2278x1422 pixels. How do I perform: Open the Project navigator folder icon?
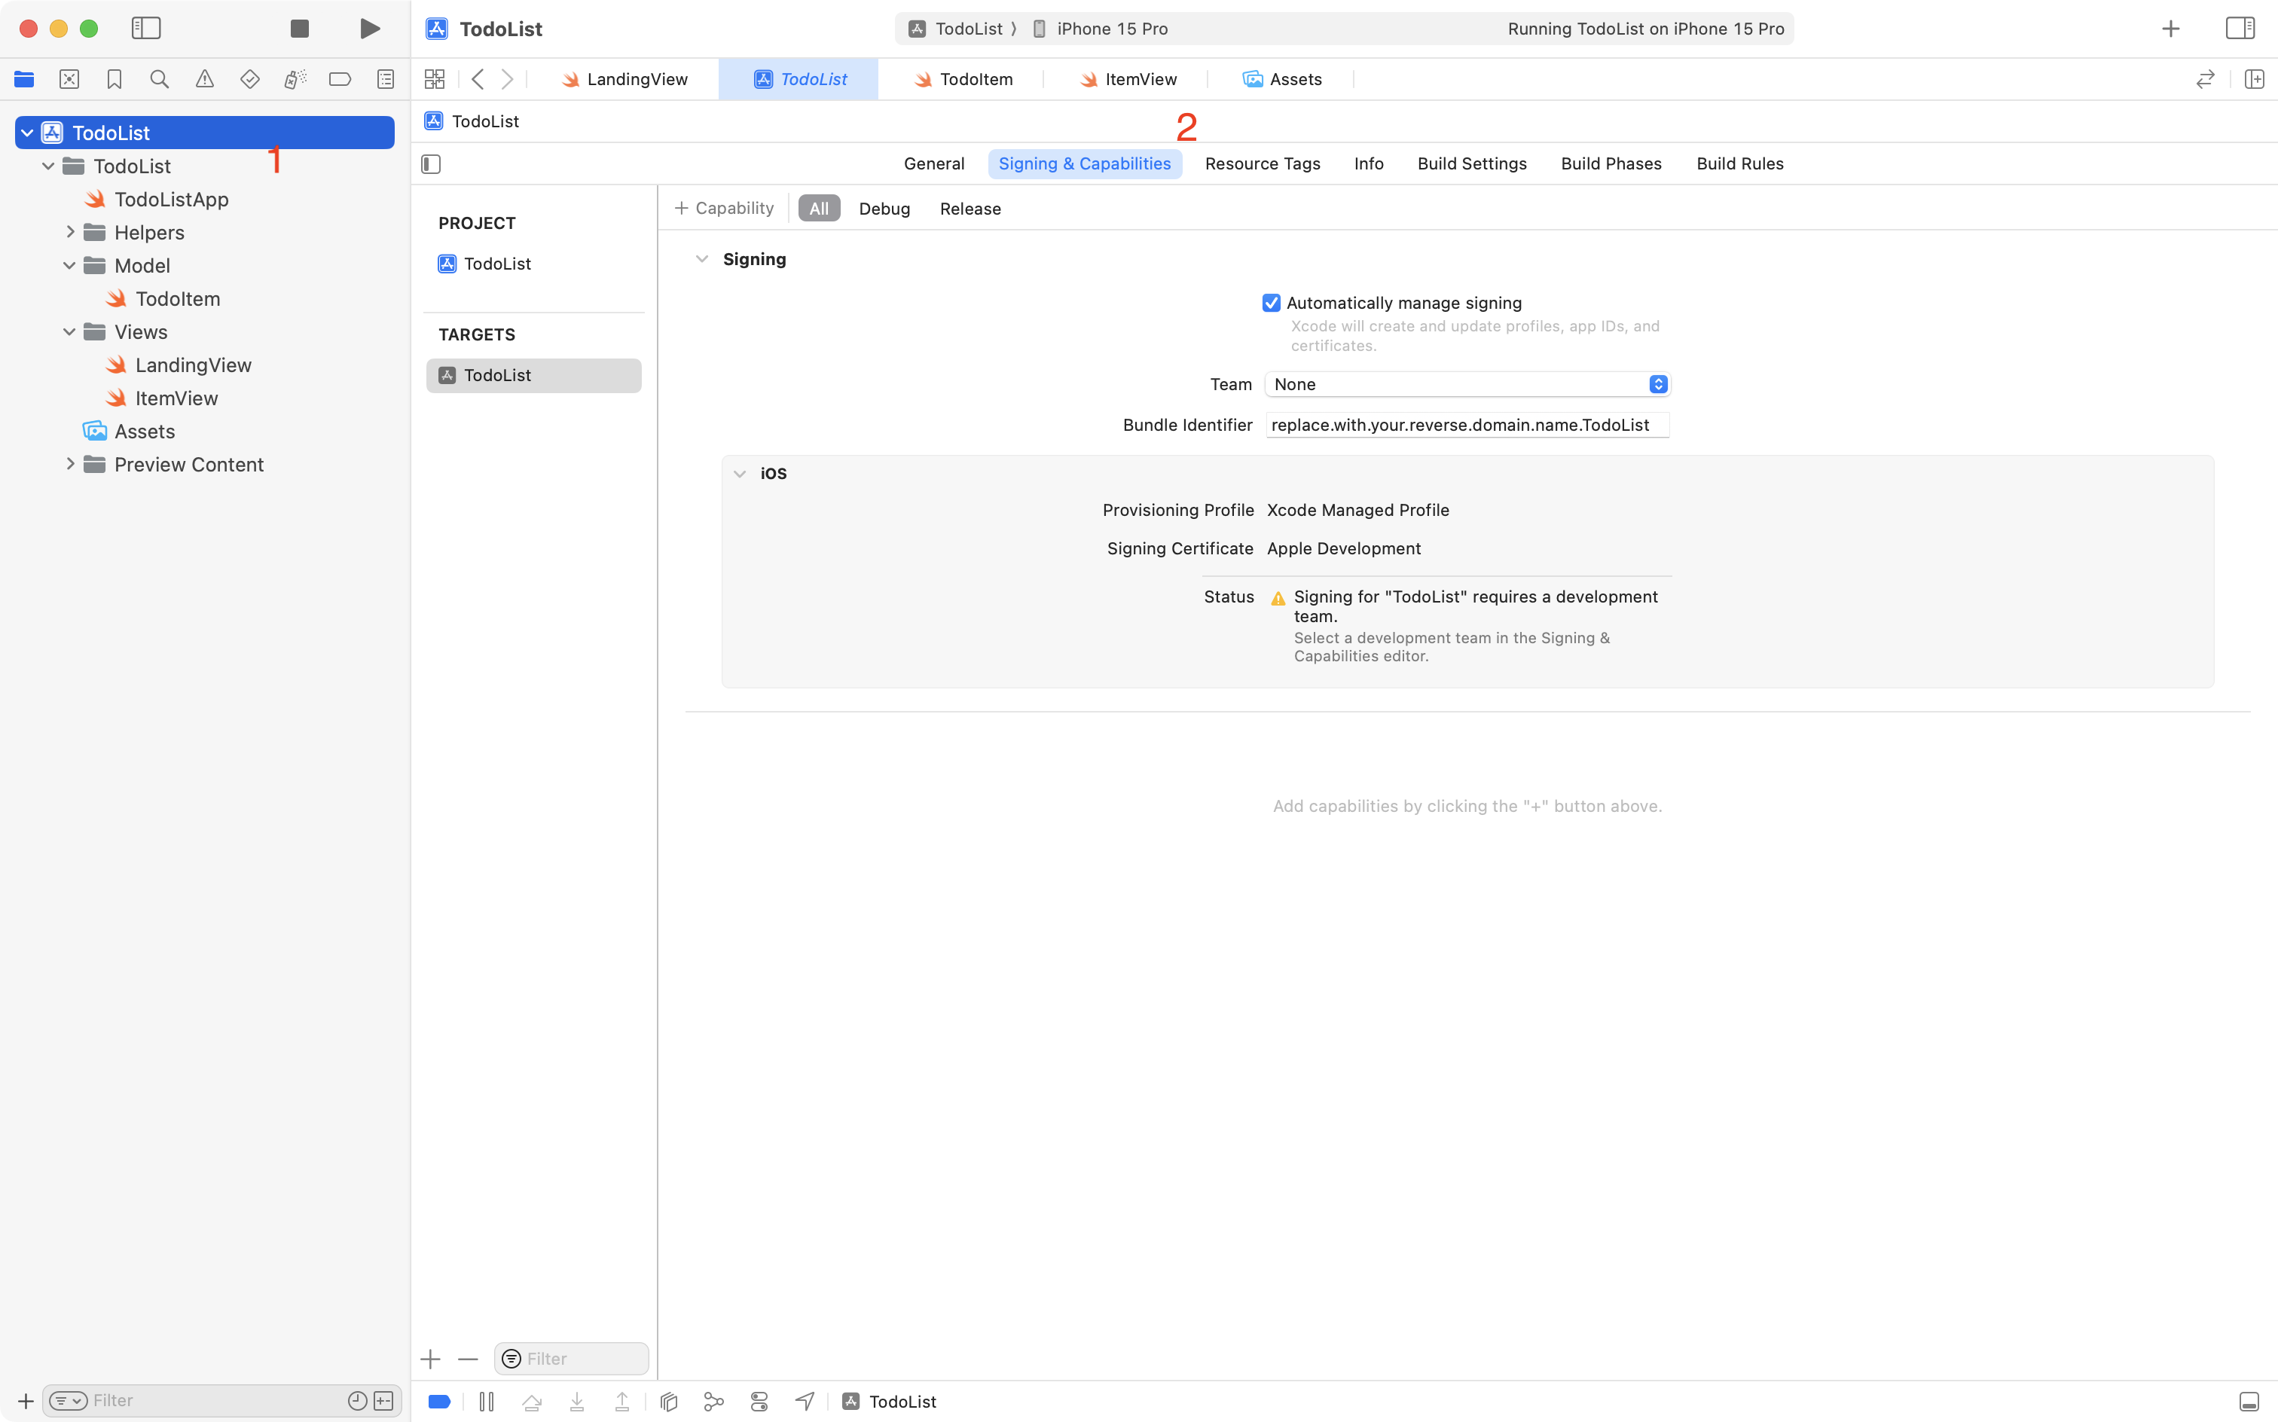click(24, 79)
